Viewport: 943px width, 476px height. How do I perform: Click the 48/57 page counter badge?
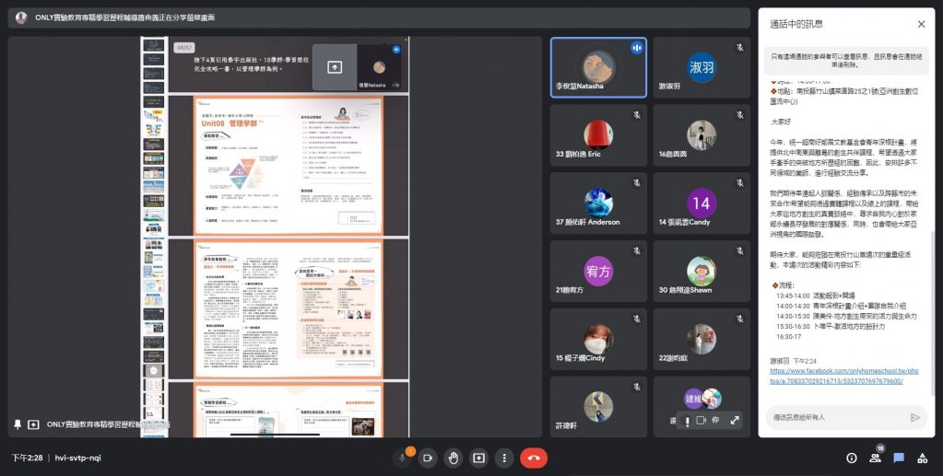click(x=184, y=48)
